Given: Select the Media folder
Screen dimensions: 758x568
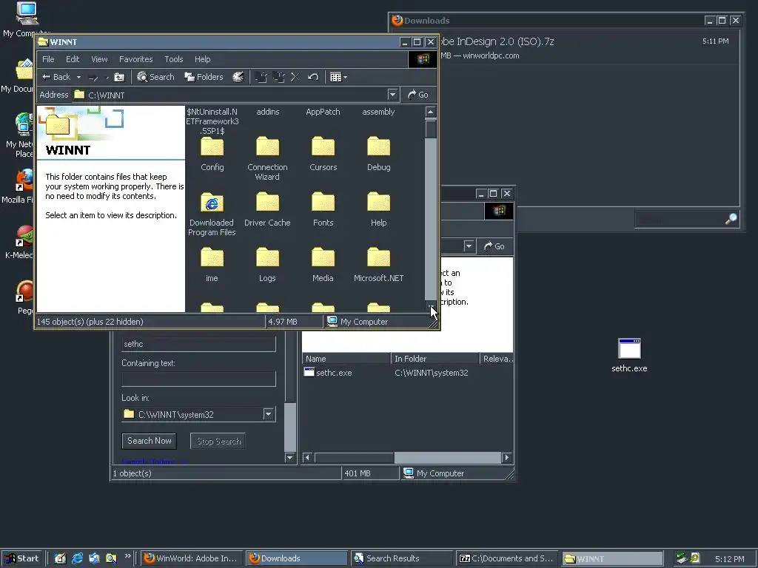Looking at the screenshot, I should [323, 258].
